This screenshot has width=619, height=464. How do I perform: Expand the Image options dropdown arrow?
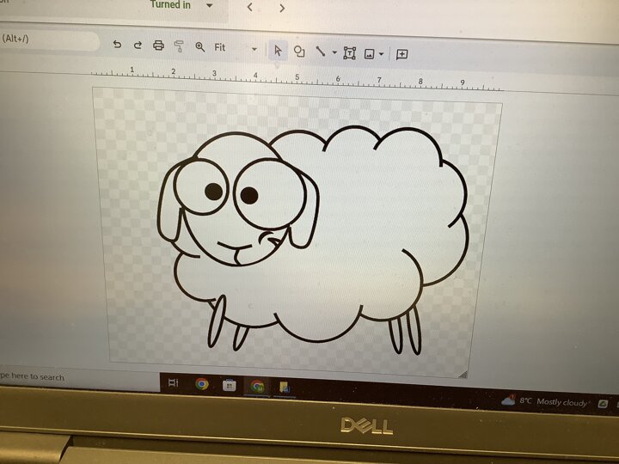[x=381, y=54]
